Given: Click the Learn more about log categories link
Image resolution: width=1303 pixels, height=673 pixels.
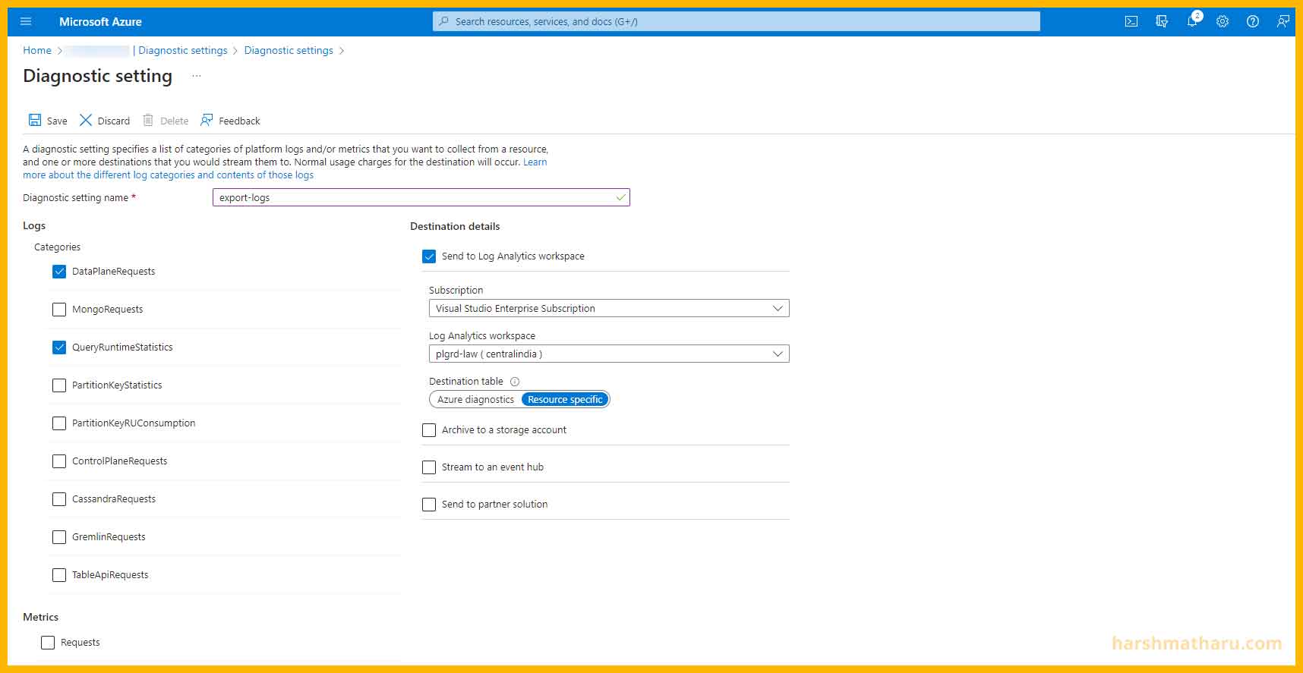Looking at the screenshot, I should (x=168, y=175).
